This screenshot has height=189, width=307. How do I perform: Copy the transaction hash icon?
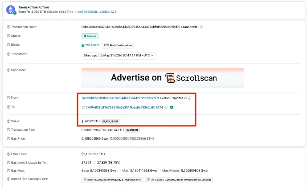click(201, 27)
